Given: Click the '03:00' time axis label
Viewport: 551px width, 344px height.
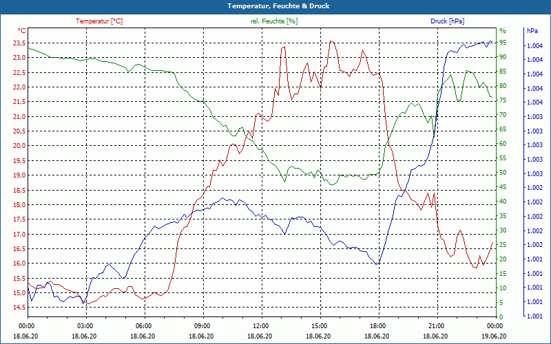Looking at the screenshot, I should coord(86,325).
